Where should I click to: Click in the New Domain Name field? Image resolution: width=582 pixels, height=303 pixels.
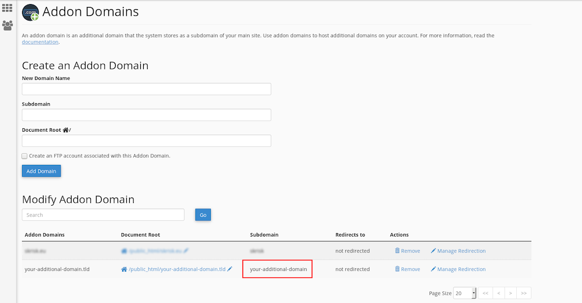pos(146,89)
